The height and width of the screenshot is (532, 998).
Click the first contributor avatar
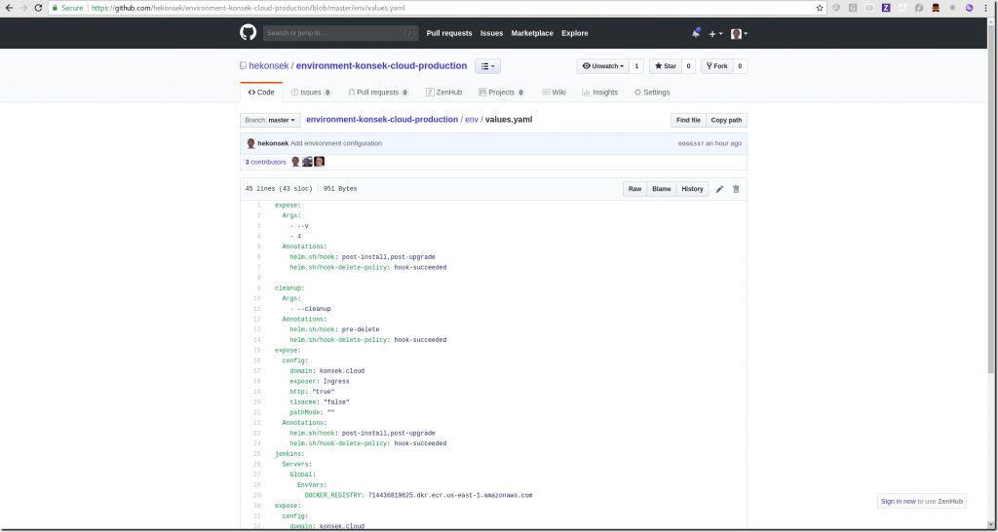point(295,162)
